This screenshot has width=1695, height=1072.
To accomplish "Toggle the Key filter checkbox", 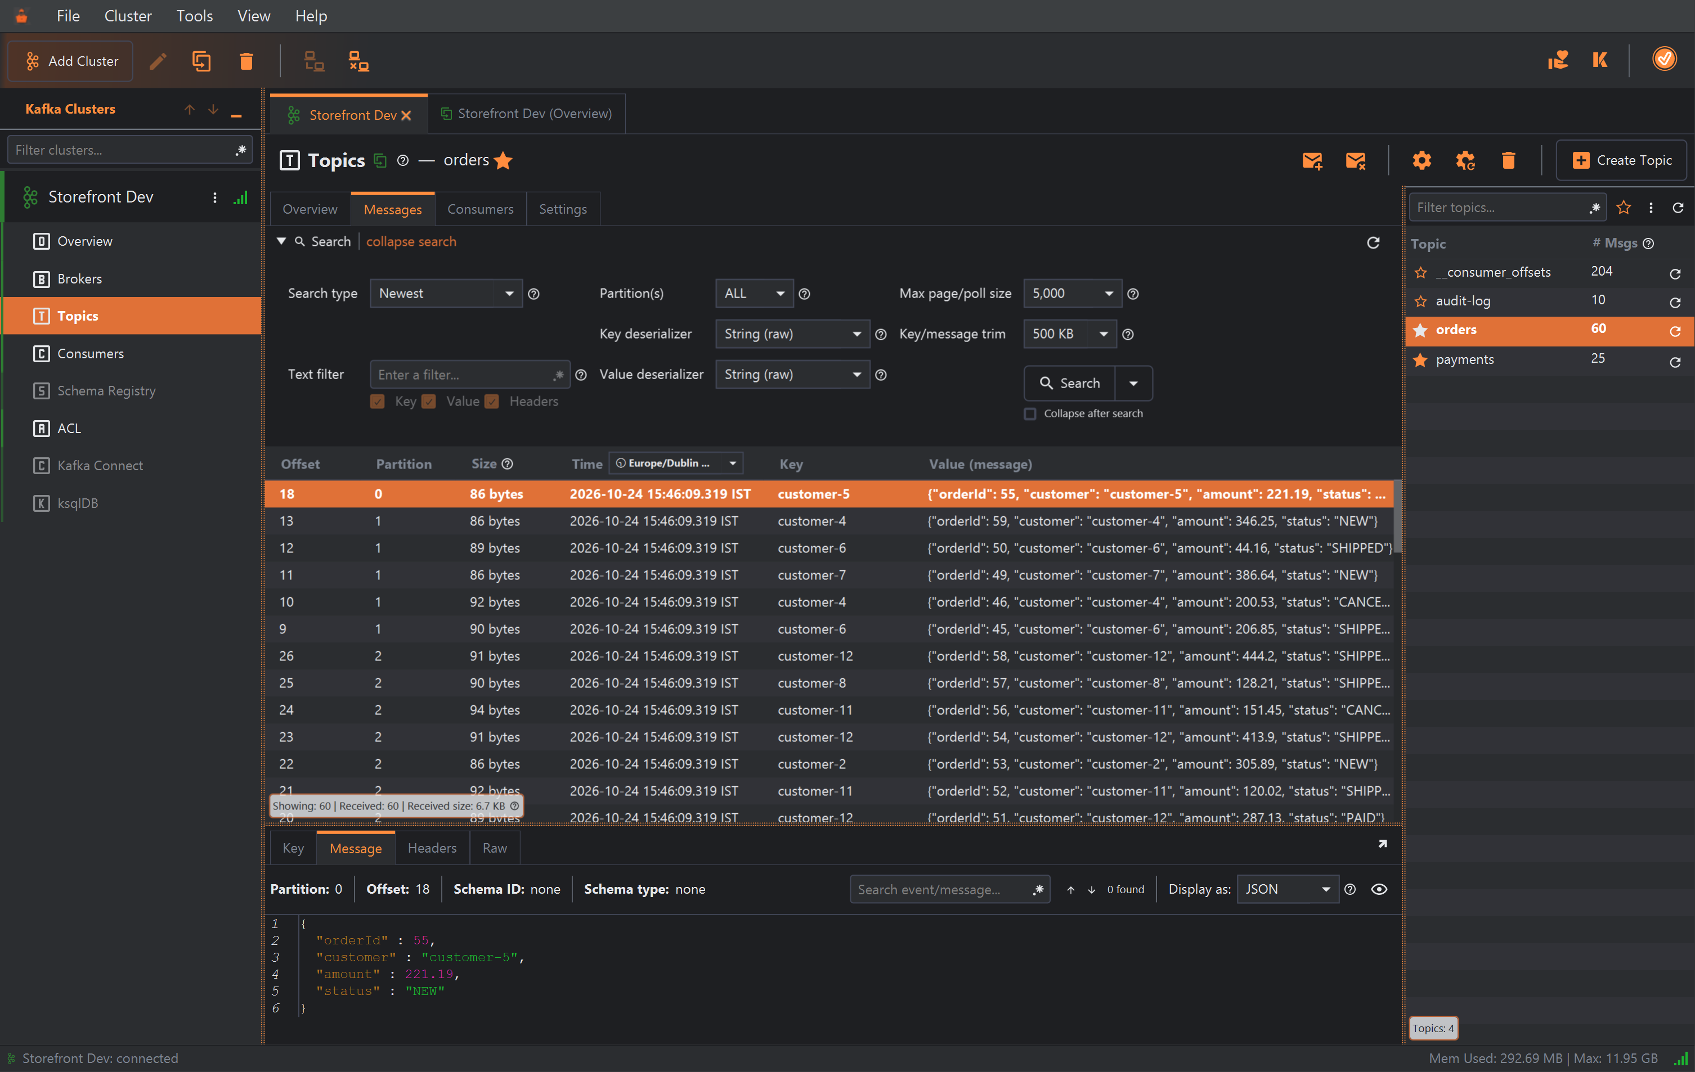I will click(377, 402).
